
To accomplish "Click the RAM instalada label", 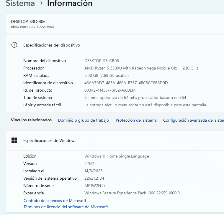I will point(36,75).
